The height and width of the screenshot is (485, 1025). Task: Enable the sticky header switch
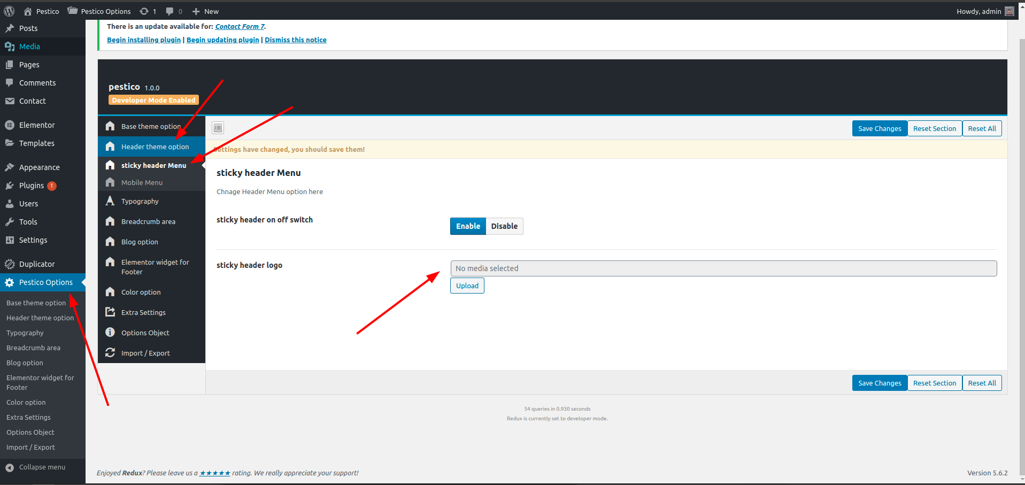point(468,226)
